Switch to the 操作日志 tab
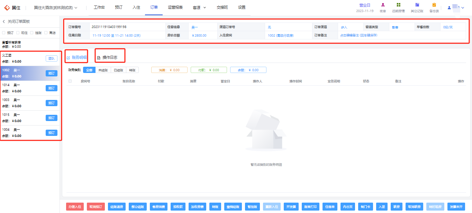Viewport: 472px width, 213px height. tap(110, 57)
